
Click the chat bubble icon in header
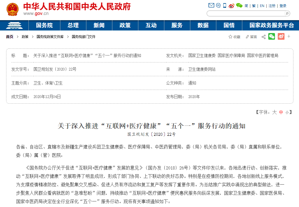(x=218, y=5)
